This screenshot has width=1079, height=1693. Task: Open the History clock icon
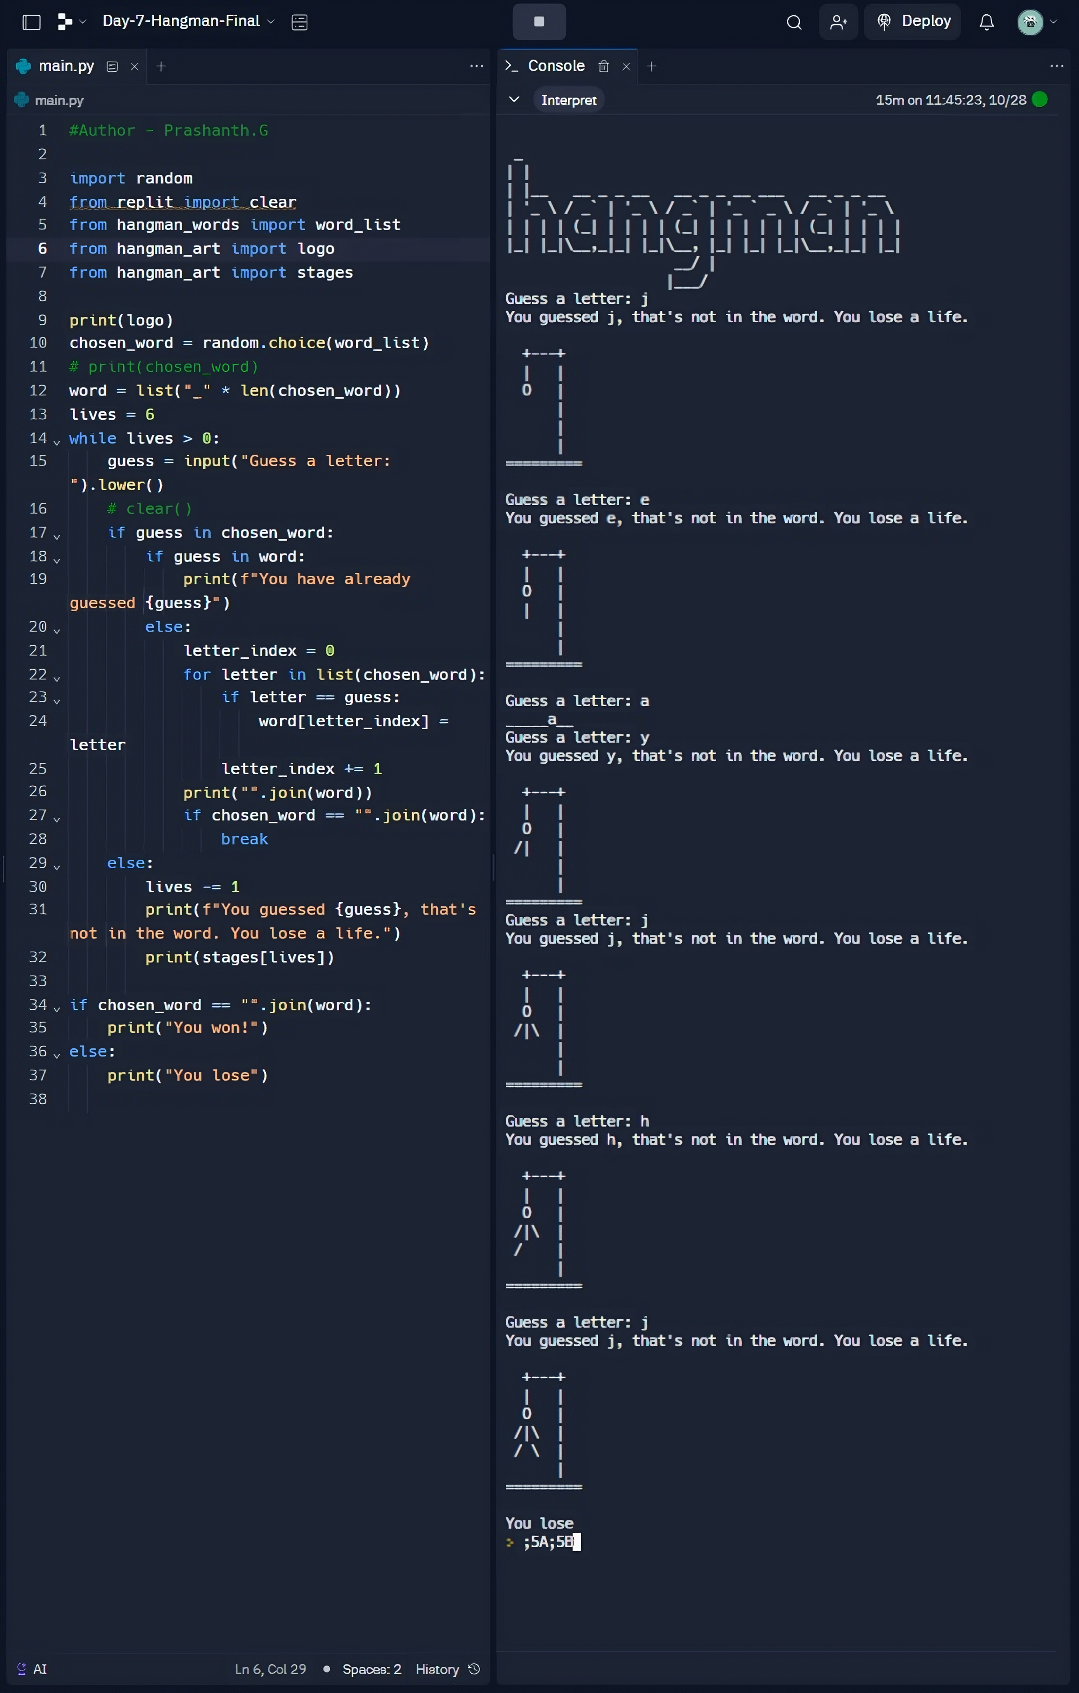[x=474, y=1668]
